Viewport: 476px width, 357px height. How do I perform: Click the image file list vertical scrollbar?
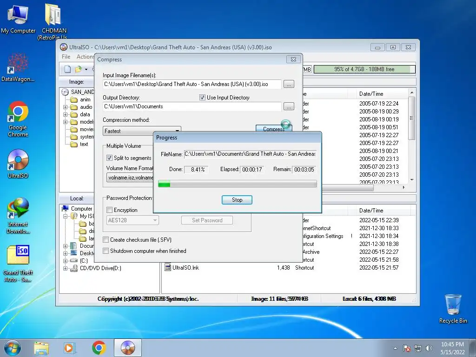[x=412, y=136]
